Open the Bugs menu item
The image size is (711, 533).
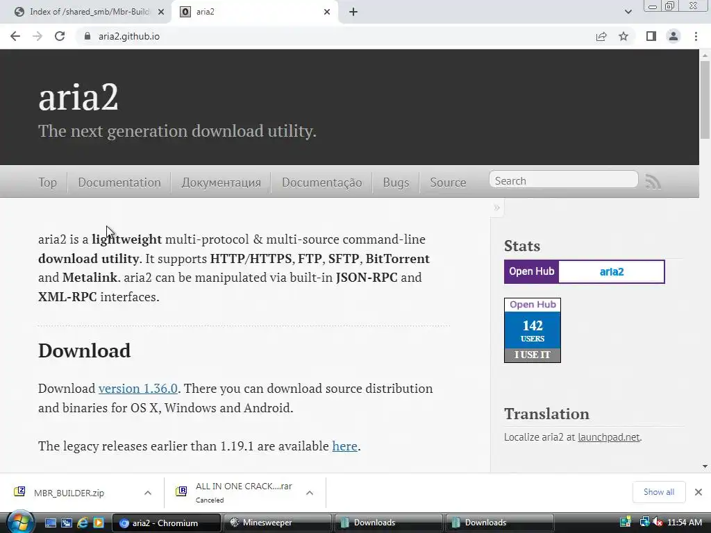pos(396,183)
